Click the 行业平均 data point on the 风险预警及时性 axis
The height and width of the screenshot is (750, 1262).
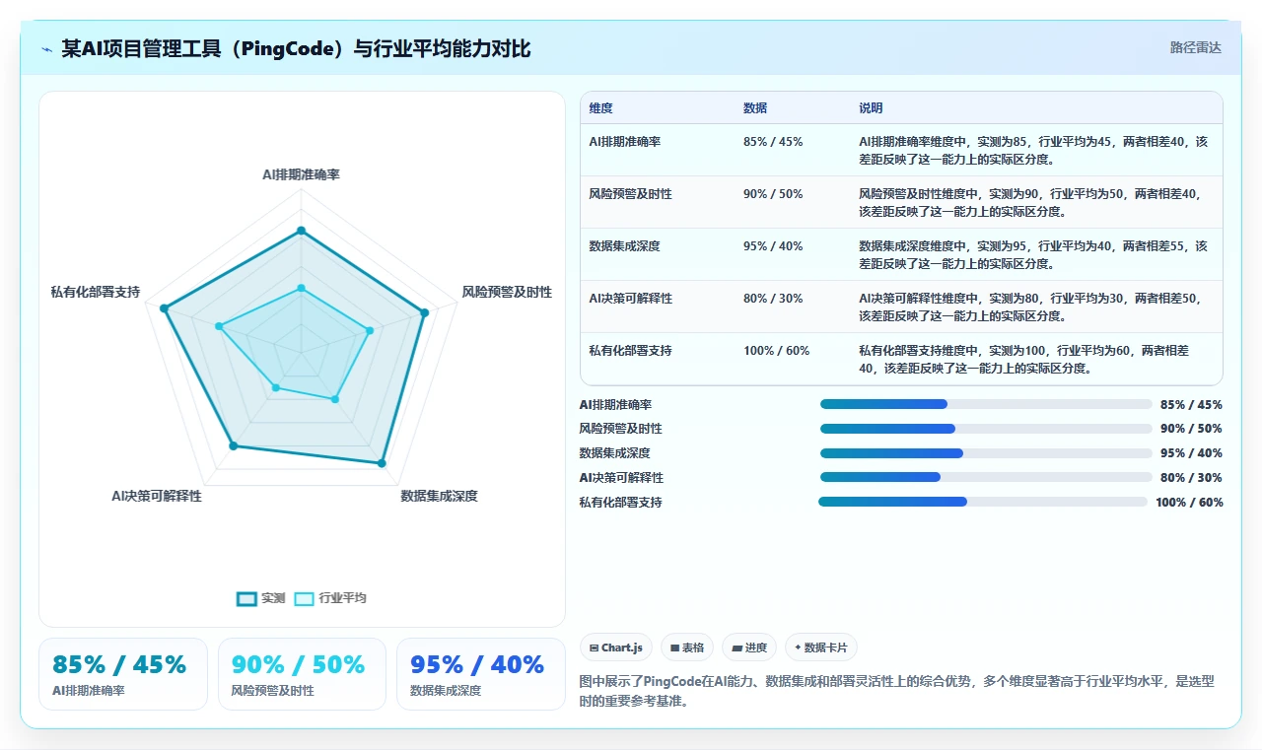pos(370,330)
